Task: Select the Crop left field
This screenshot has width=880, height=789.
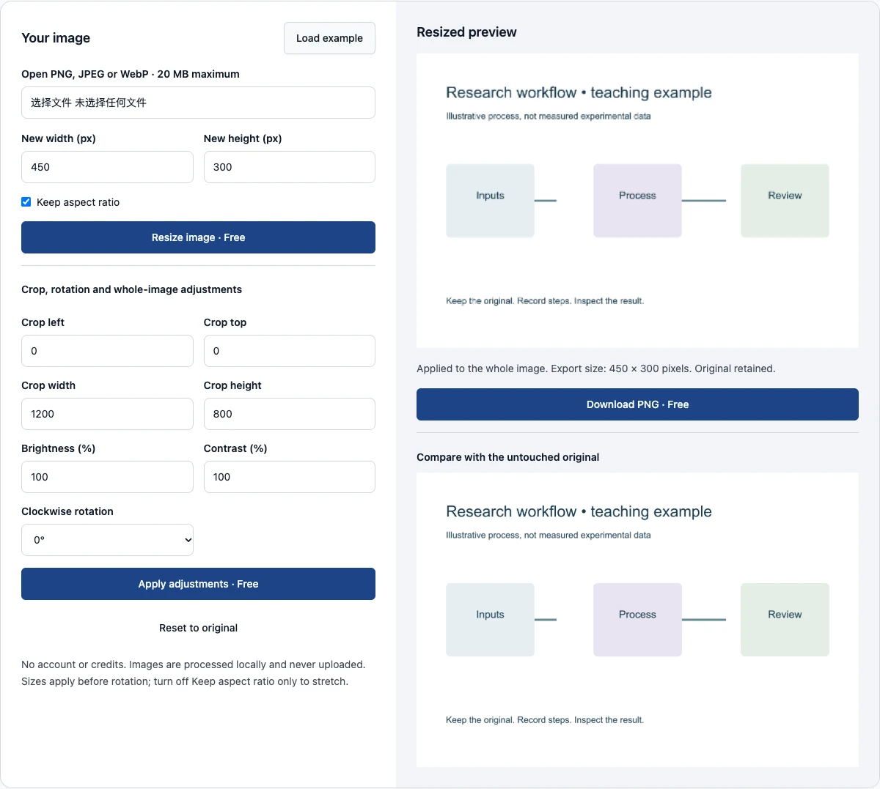Action: click(x=107, y=351)
